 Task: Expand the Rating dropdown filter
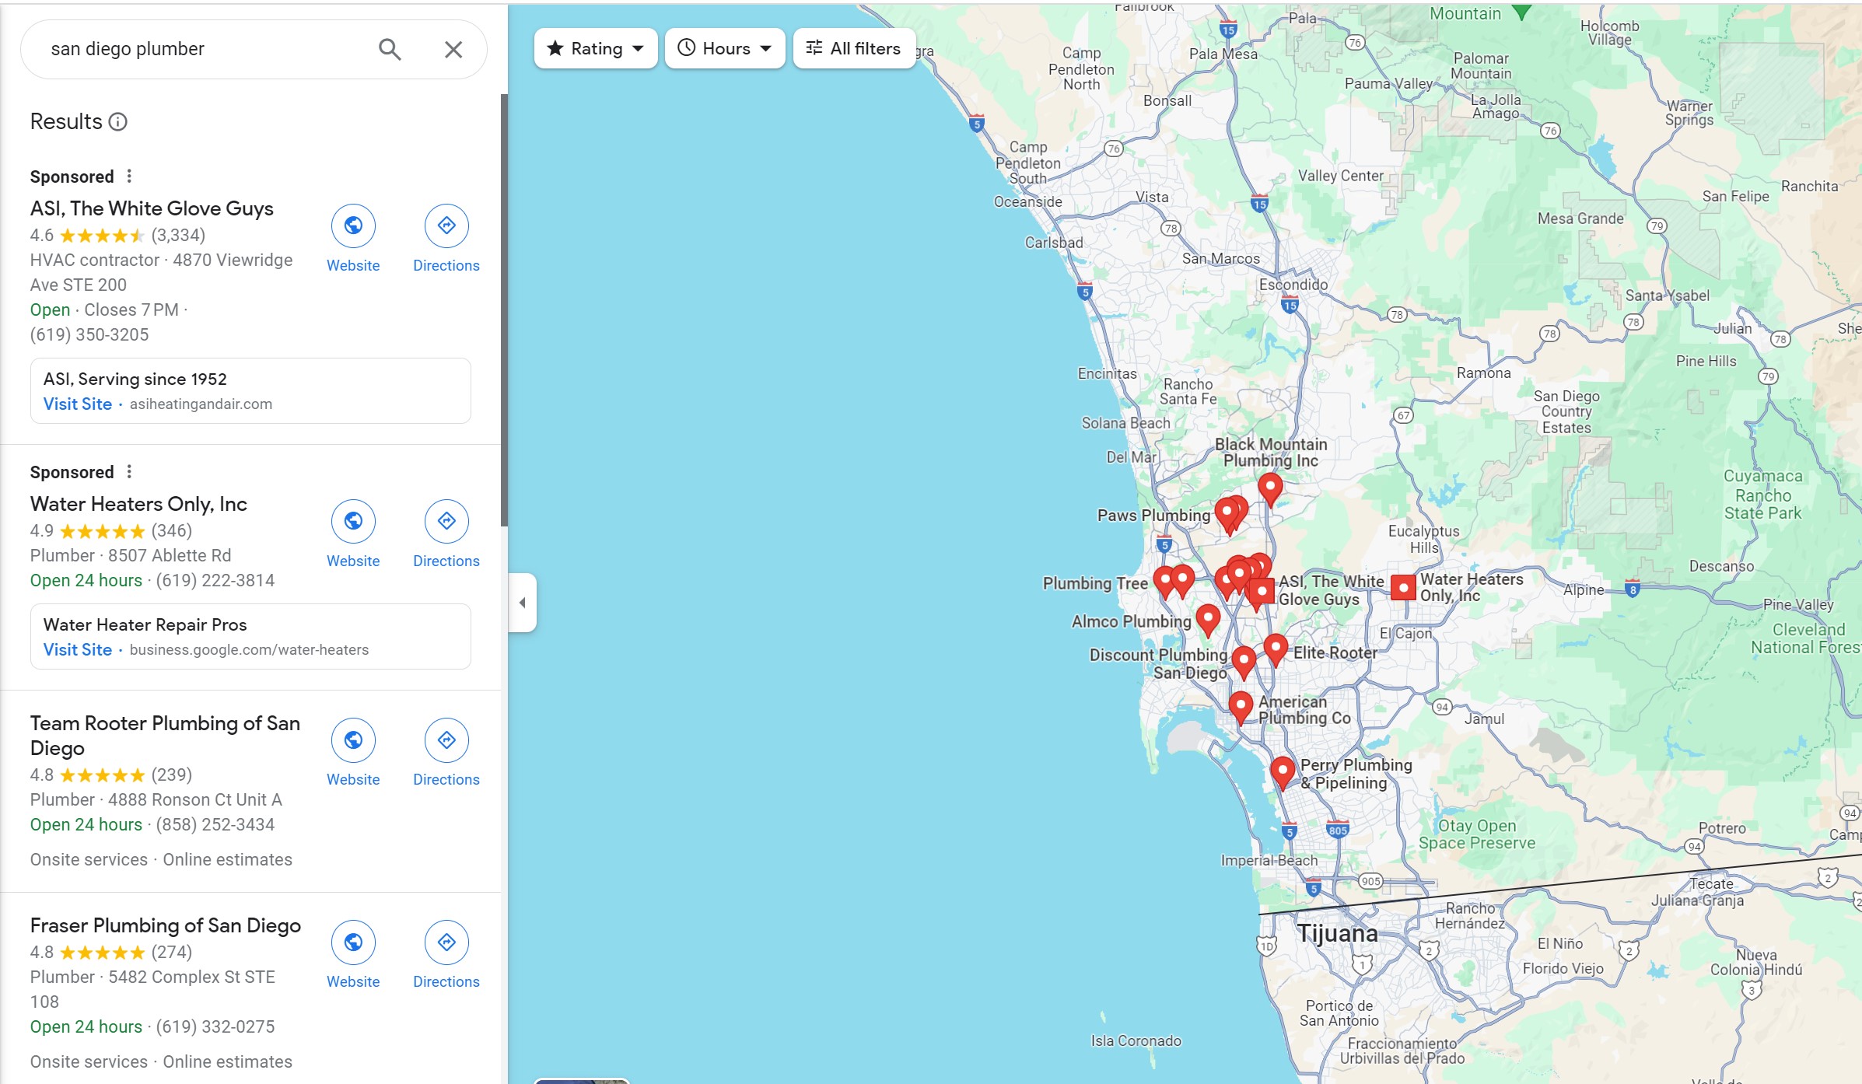[x=593, y=47]
